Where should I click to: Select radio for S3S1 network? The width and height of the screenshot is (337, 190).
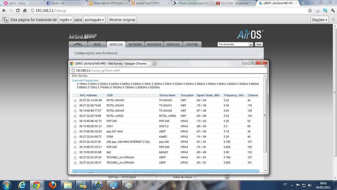pyautogui.click(x=75, y=126)
